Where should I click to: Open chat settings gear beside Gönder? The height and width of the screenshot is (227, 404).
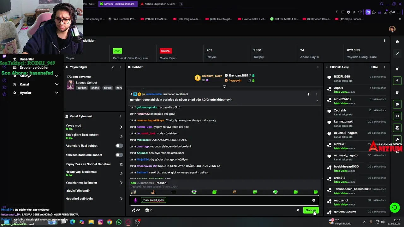(x=298, y=210)
